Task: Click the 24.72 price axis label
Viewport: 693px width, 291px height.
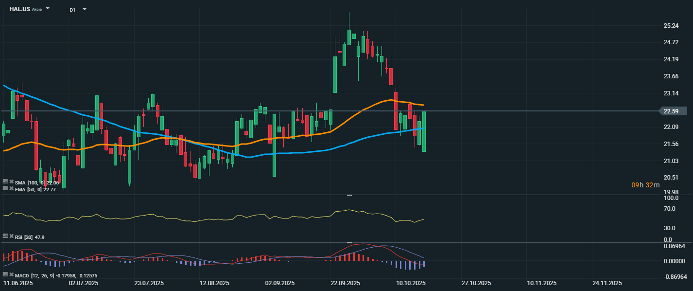Action: [671, 42]
